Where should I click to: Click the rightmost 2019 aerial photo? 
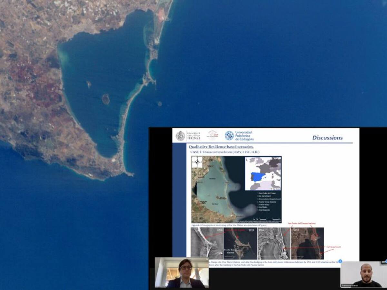point(307,243)
